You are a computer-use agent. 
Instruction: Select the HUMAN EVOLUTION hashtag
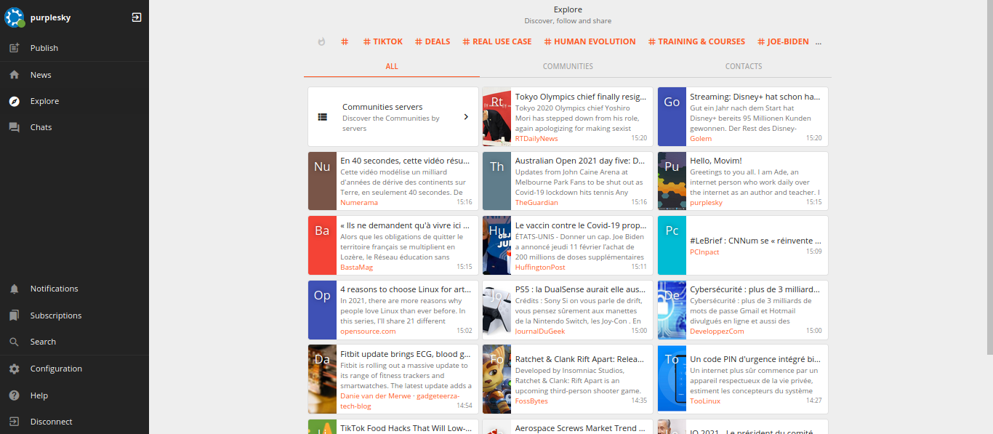(x=590, y=41)
